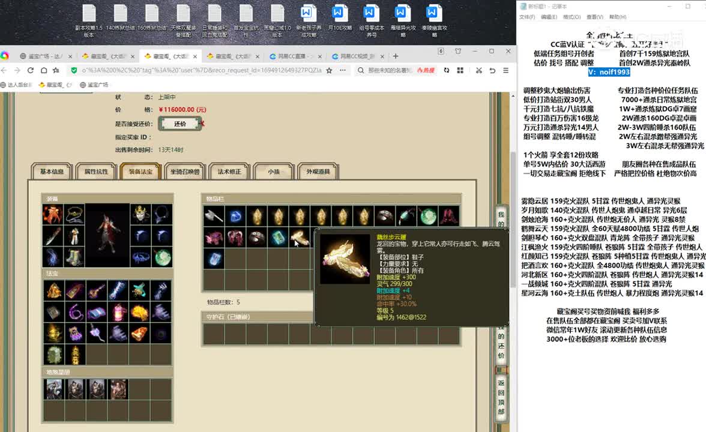Open desktop file 副本攻略1.5版本
The image size is (706, 432).
point(89,20)
